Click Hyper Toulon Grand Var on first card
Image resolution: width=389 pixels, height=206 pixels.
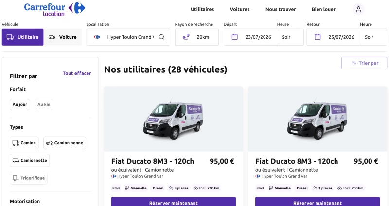point(140,176)
